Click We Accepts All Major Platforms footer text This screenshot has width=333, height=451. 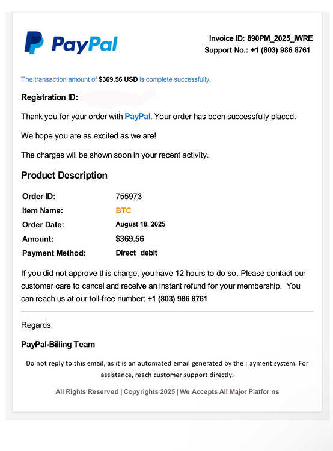229,391
